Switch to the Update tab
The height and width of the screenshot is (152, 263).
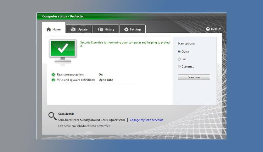click(x=79, y=30)
